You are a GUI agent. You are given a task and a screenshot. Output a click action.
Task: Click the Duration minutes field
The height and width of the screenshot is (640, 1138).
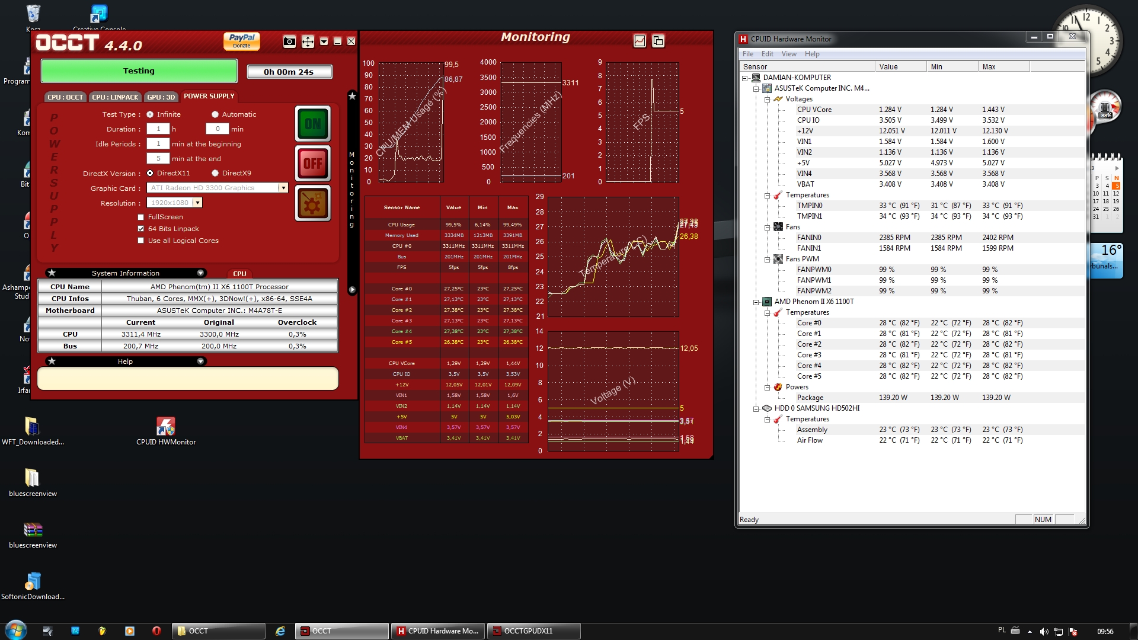pyautogui.click(x=218, y=129)
